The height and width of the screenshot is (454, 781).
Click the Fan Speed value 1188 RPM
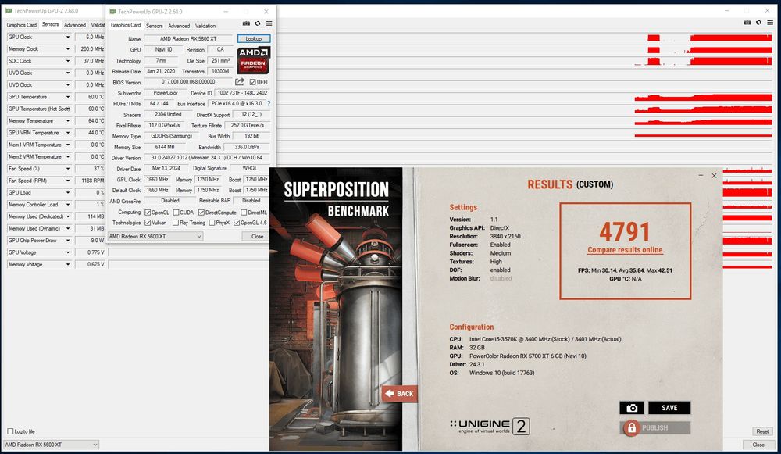90,181
